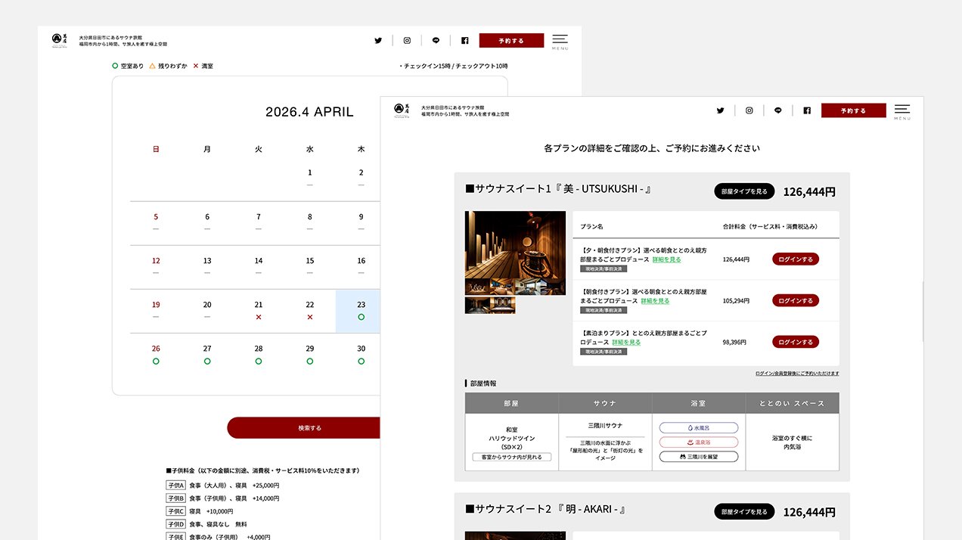
Task: Click Facebook icon in back calendar page
Action: (x=464, y=41)
